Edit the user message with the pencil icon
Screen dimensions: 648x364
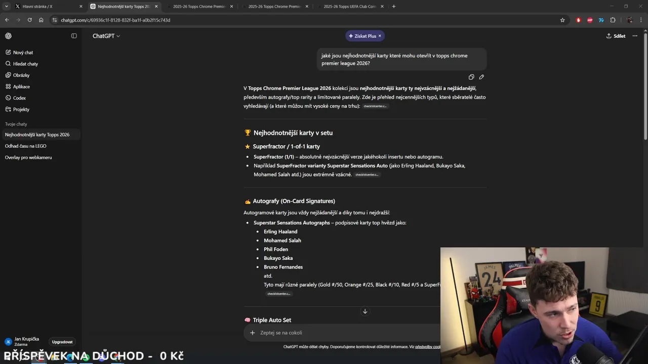[481, 77]
